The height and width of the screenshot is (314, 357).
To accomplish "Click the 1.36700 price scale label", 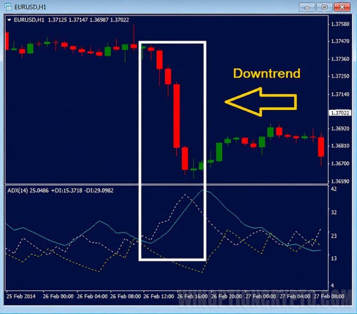I will pos(340,163).
